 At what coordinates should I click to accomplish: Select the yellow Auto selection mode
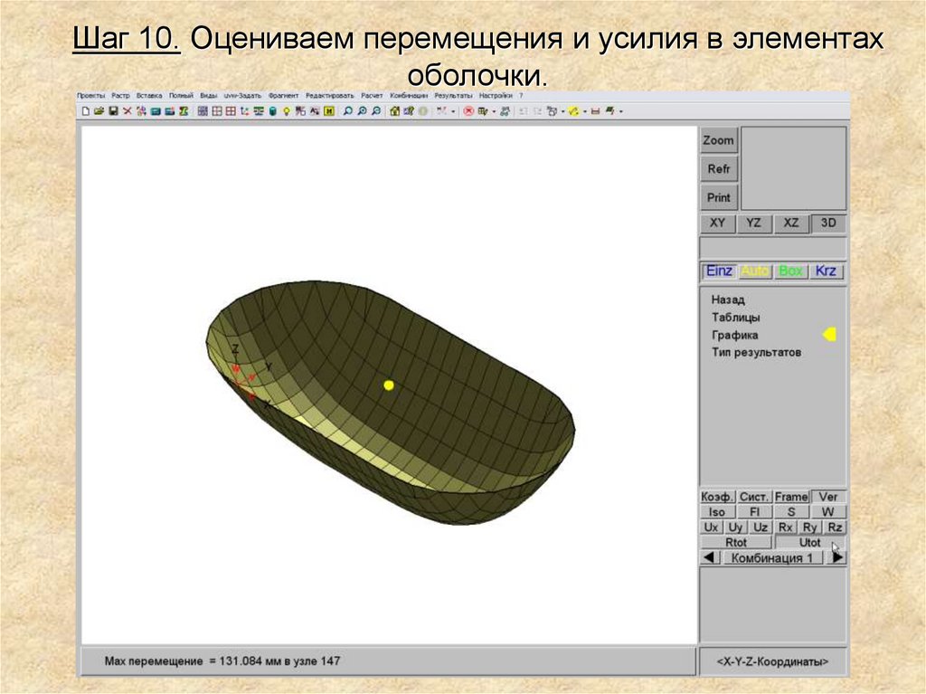(x=754, y=271)
